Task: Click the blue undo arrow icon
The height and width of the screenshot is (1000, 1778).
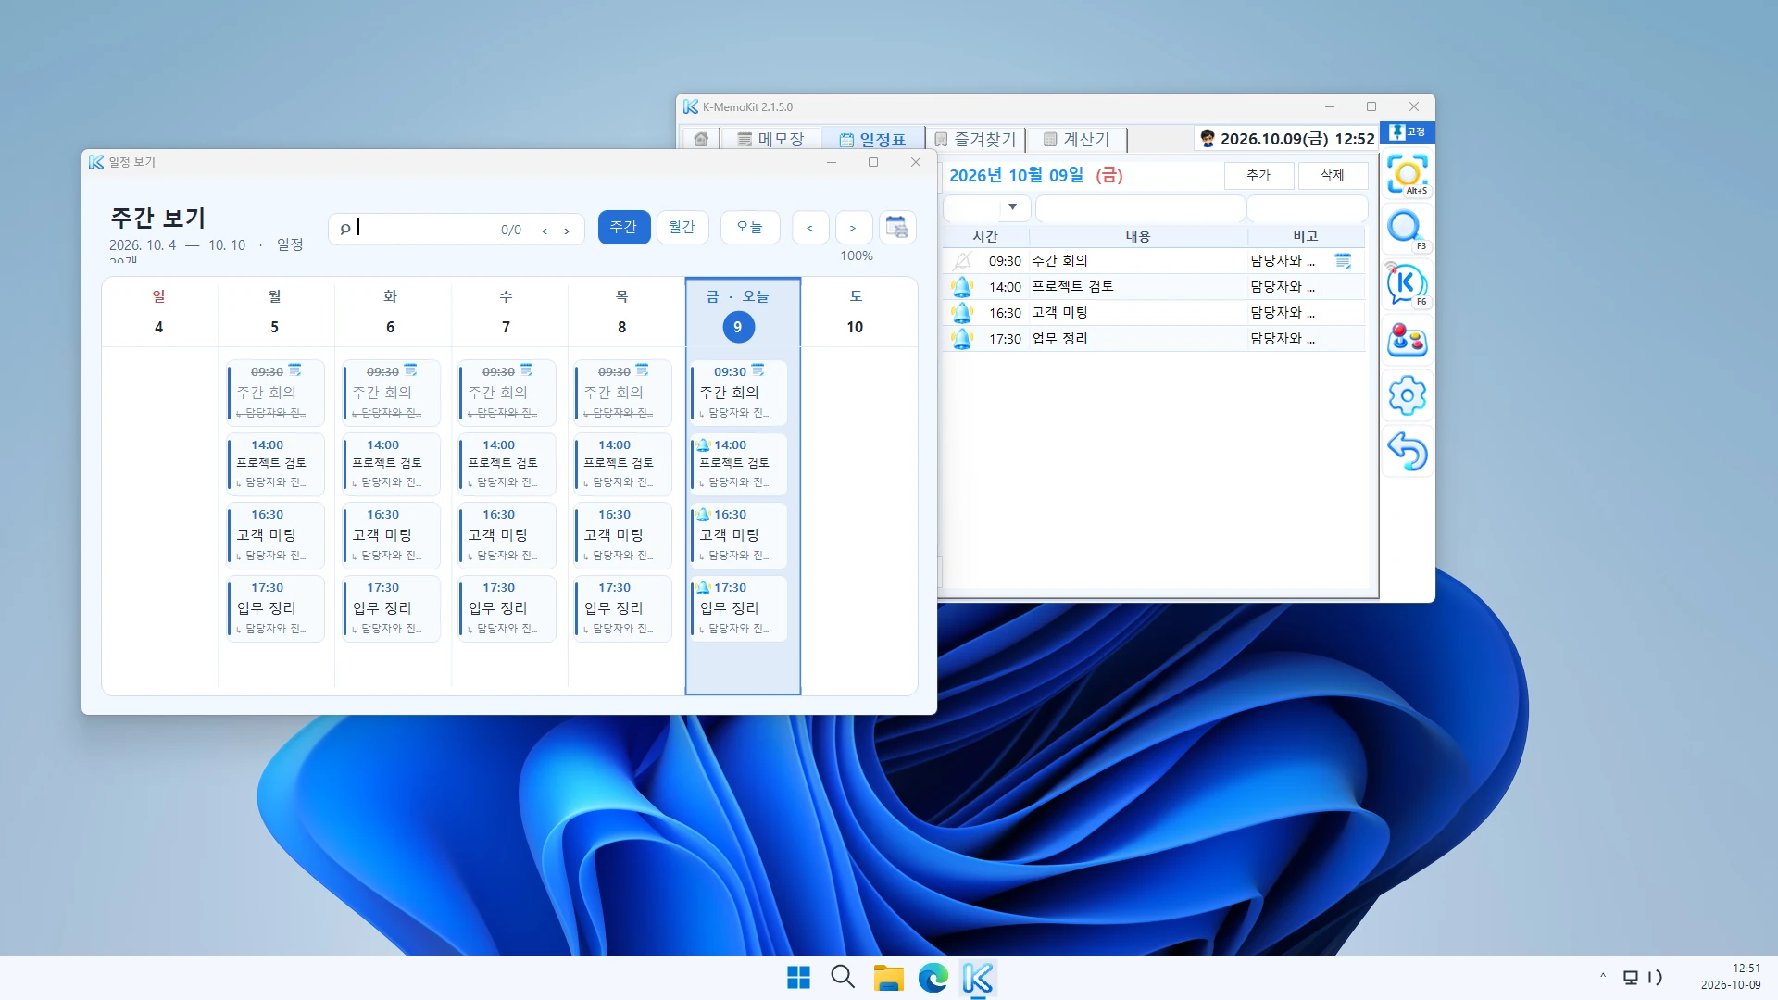Action: tap(1407, 451)
